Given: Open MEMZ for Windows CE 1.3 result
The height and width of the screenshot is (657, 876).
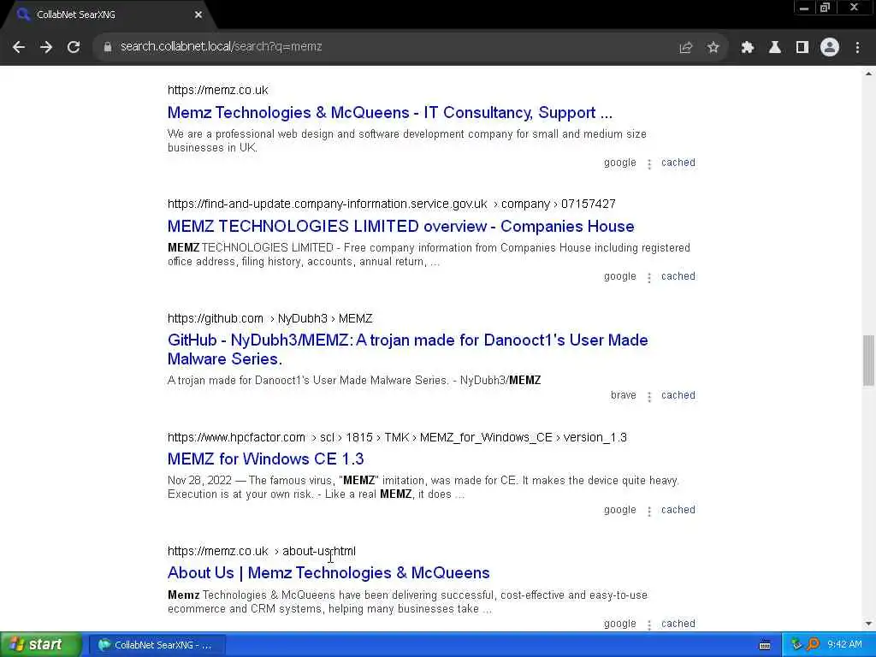Looking at the screenshot, I should [x=266, y=459].
